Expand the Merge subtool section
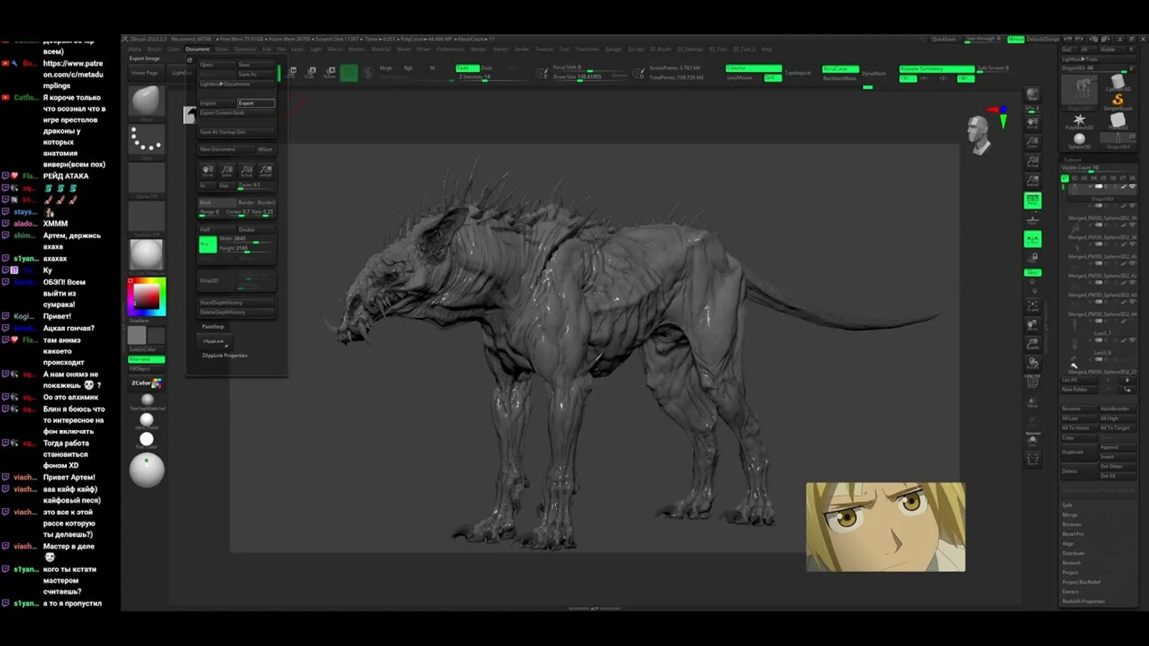This screenshot has height=646, width=1149. 1069,514
